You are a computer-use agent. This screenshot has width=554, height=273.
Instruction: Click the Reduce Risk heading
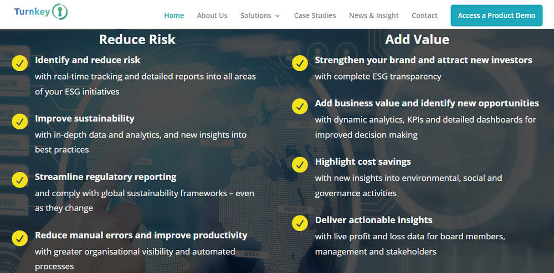coord(137,39)
